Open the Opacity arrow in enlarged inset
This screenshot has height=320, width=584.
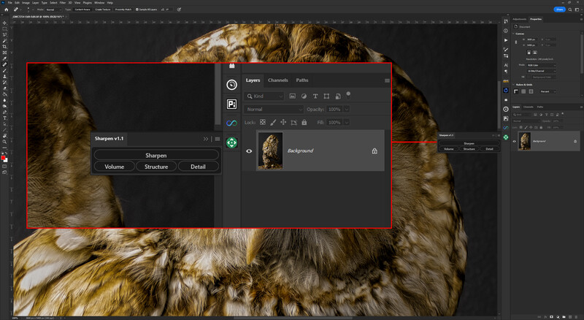point(346,110)
